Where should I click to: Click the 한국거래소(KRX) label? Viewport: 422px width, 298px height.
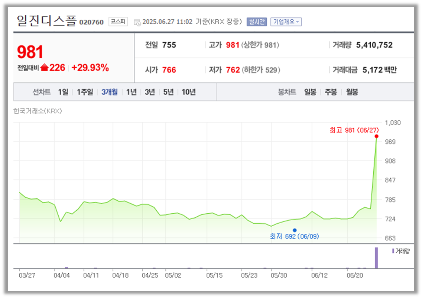click(x=38, y=111)
